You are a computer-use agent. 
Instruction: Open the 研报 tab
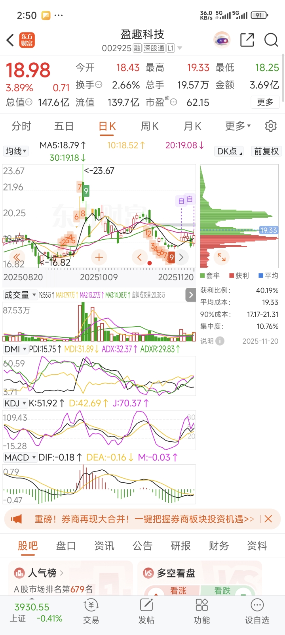[180, 546]
